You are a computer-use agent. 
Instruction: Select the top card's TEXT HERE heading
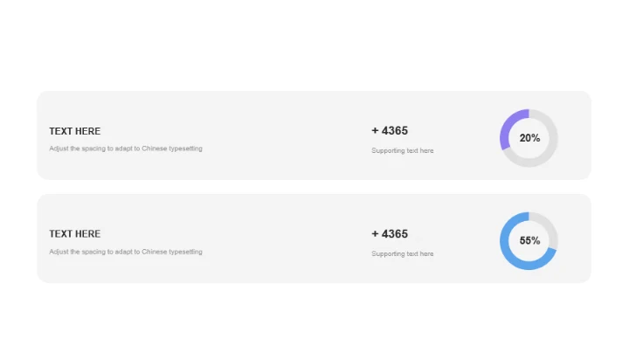click(x=75, y=131)
